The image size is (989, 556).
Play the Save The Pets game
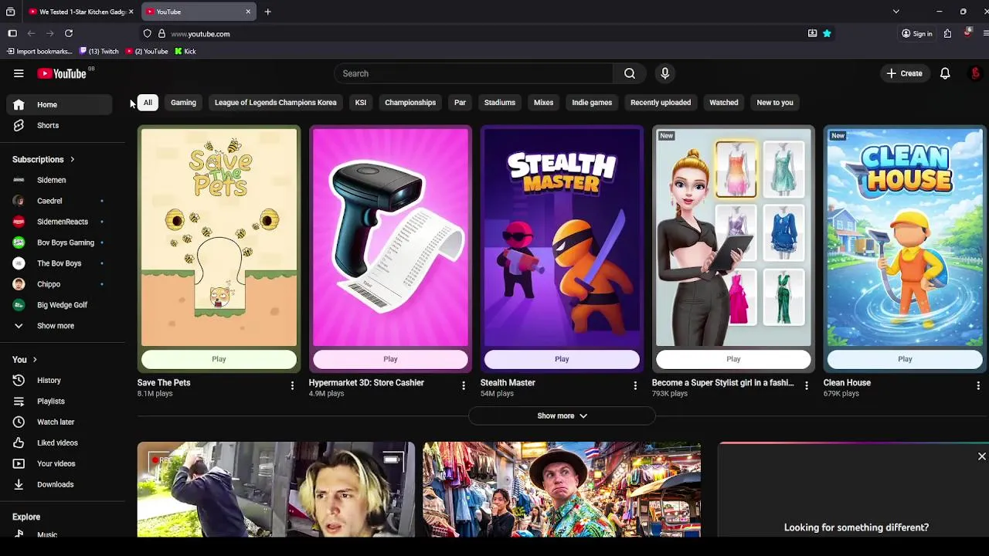pos(219,359)
